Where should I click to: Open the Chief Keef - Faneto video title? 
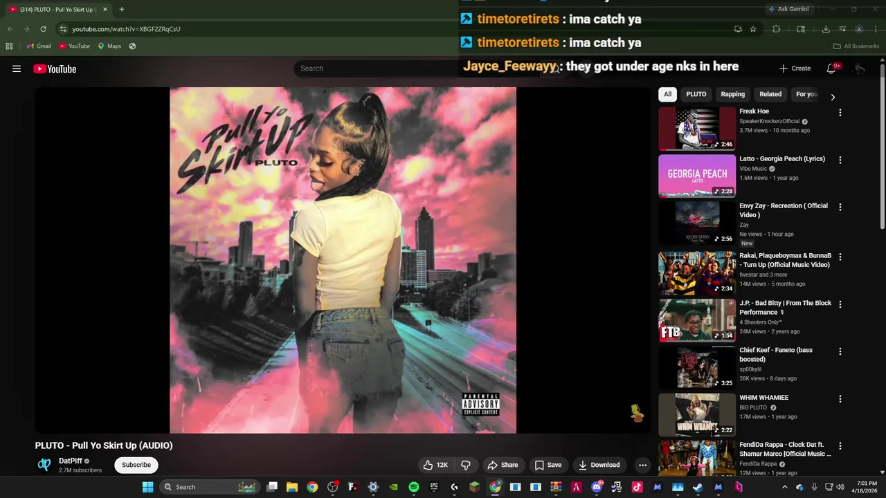pyautogui.click(x=776, y=355)
